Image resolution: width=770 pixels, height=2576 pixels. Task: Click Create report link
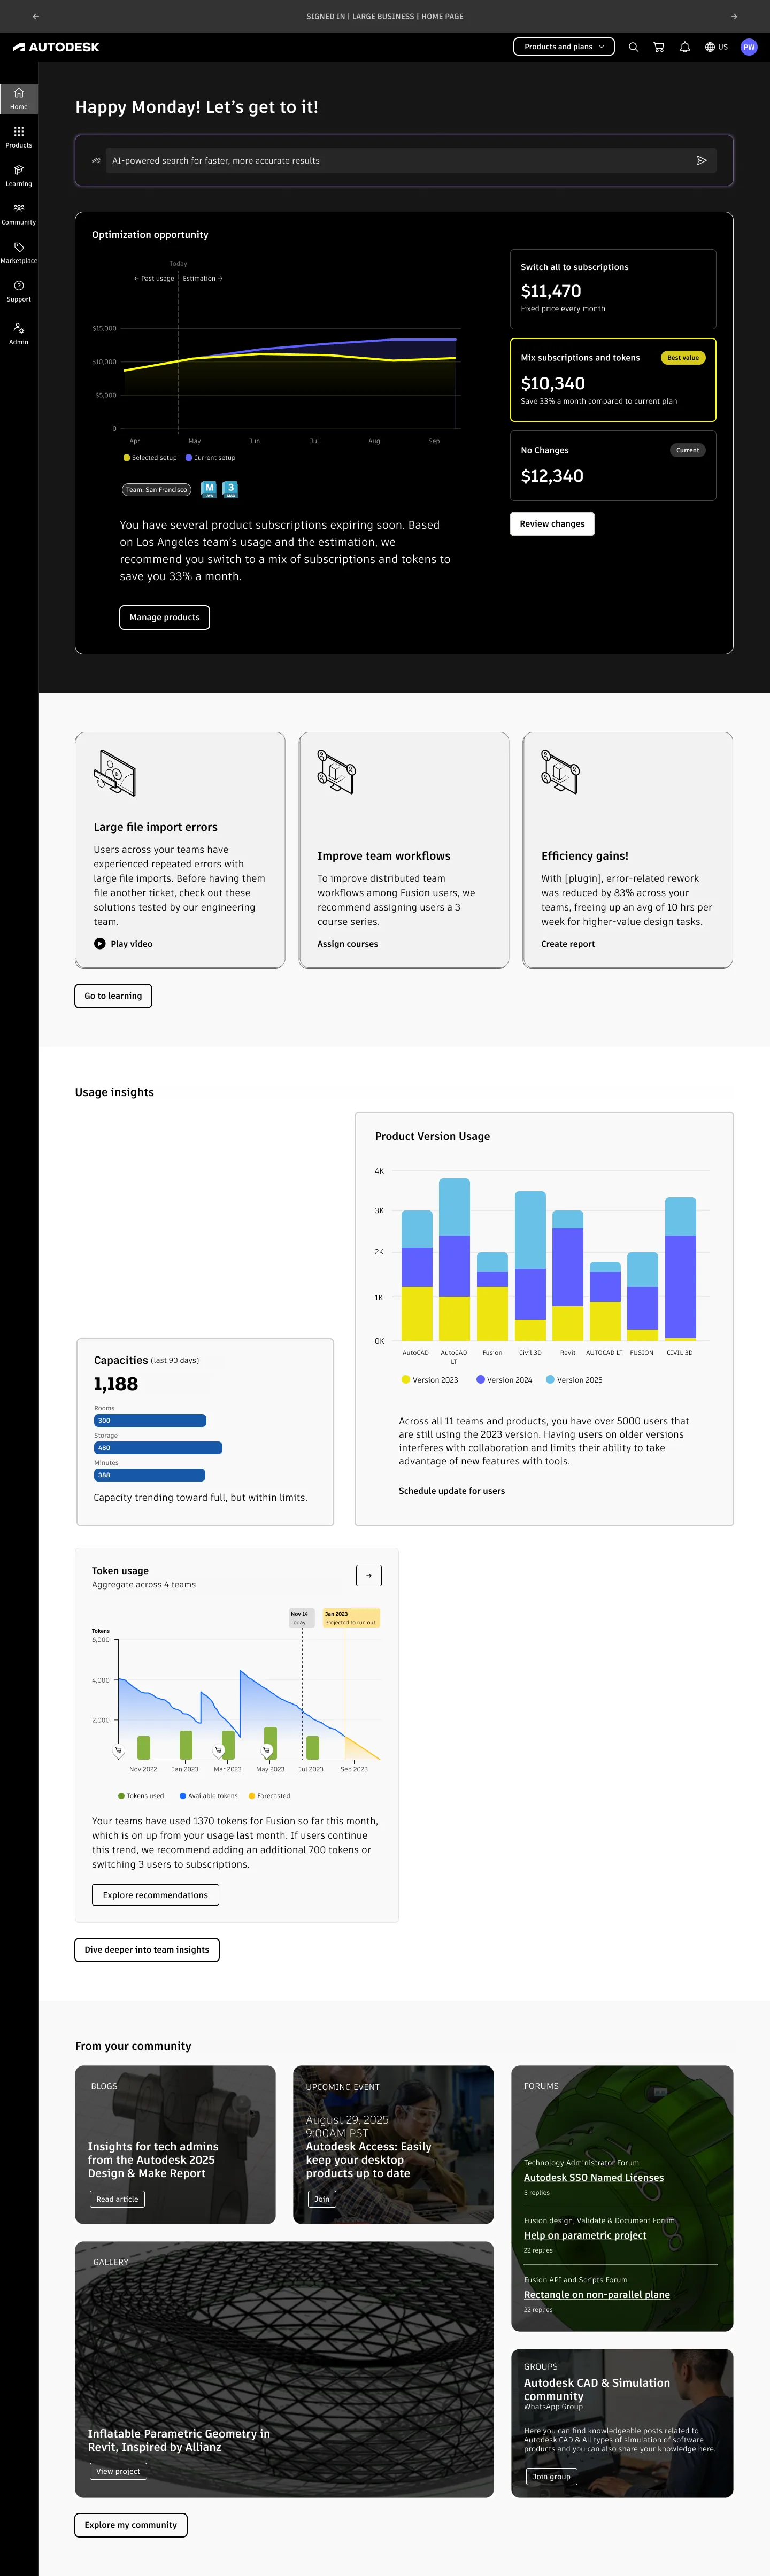pos(568,944)
